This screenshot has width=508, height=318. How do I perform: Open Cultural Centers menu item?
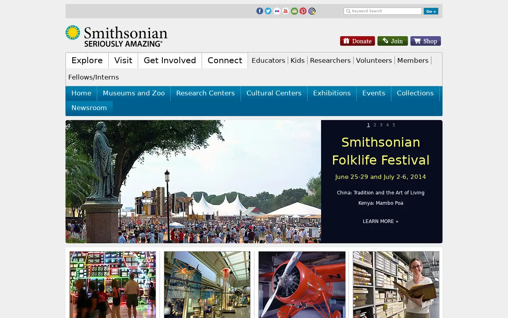point(274,93)
